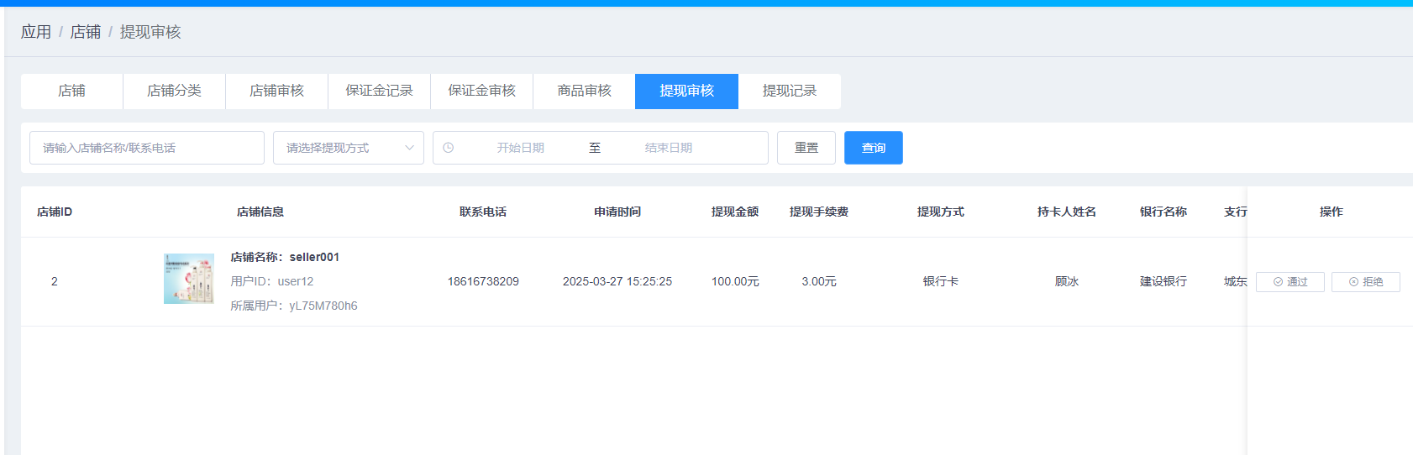Click the 开始日期 start date field
The height and width of the screenshot is (455, 1413).
(520, 148)
